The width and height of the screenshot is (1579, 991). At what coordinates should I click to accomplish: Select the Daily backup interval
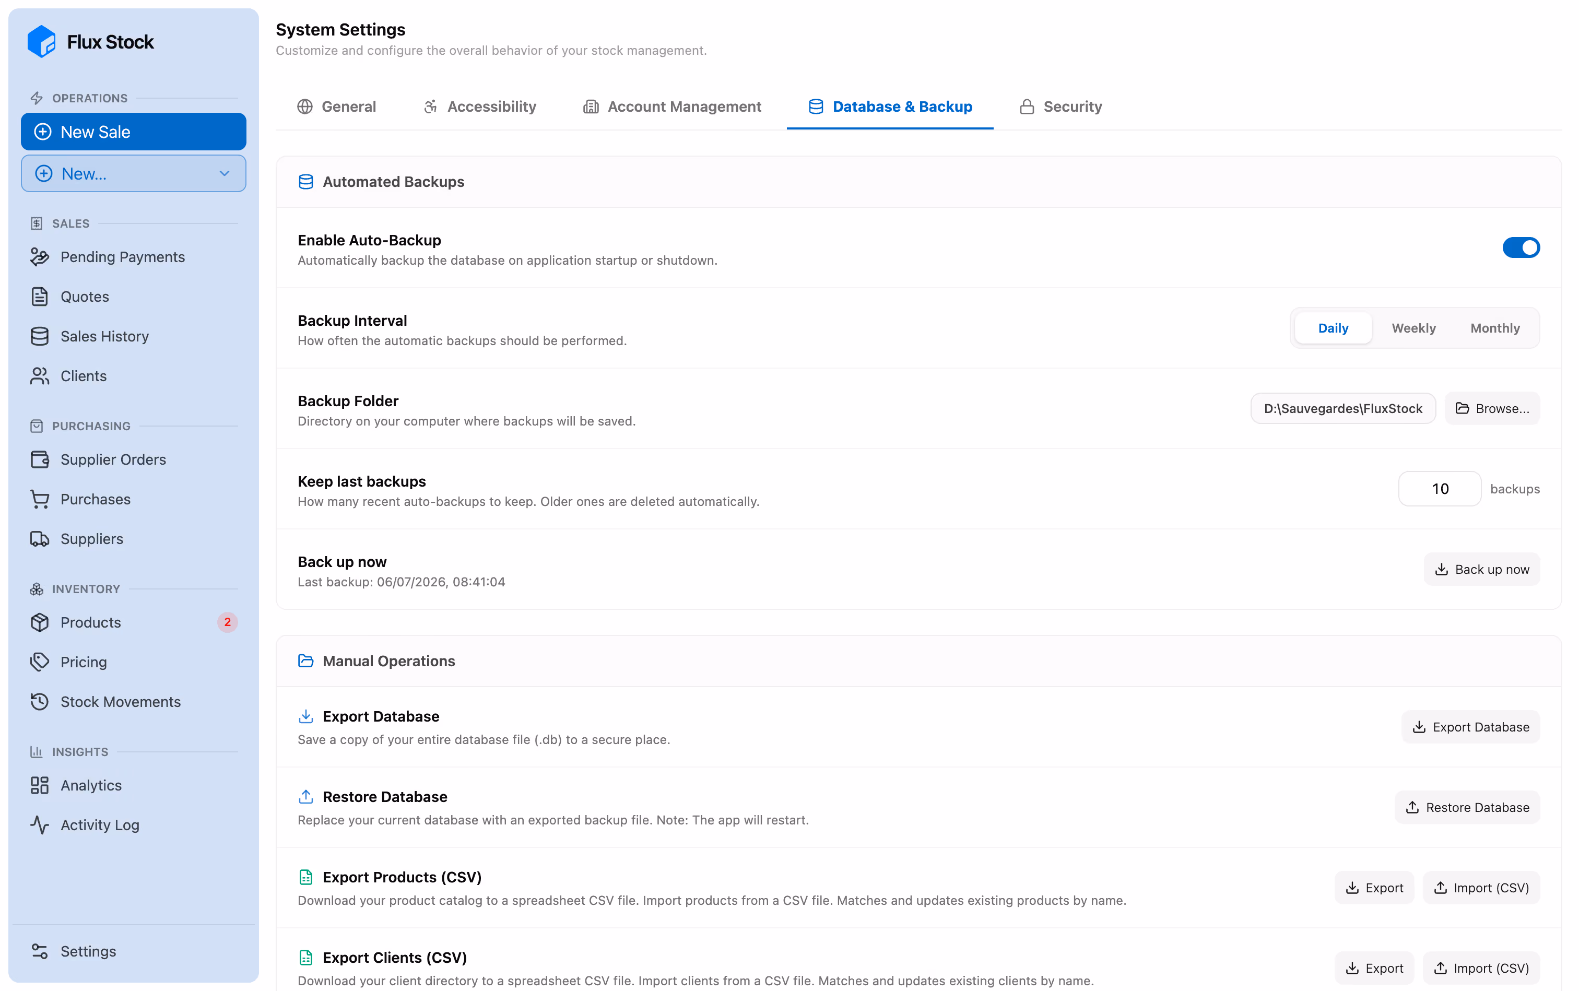1333,328
